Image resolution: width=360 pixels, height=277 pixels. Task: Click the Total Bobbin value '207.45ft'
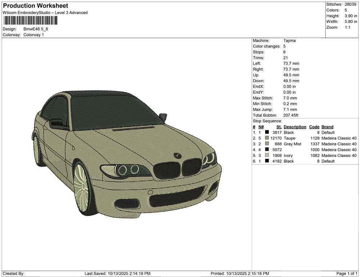[291, 115]
